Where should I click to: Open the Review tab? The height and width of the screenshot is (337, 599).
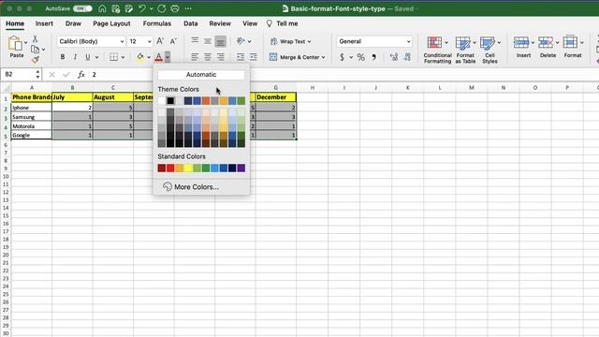click(220, 23)
